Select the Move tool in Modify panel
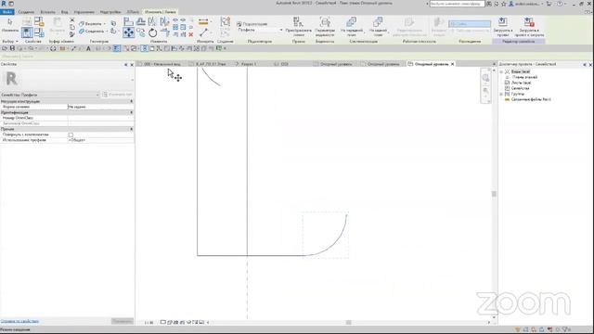Image resolution: width=594 pixels, height=334 pixels. (128, 32)
